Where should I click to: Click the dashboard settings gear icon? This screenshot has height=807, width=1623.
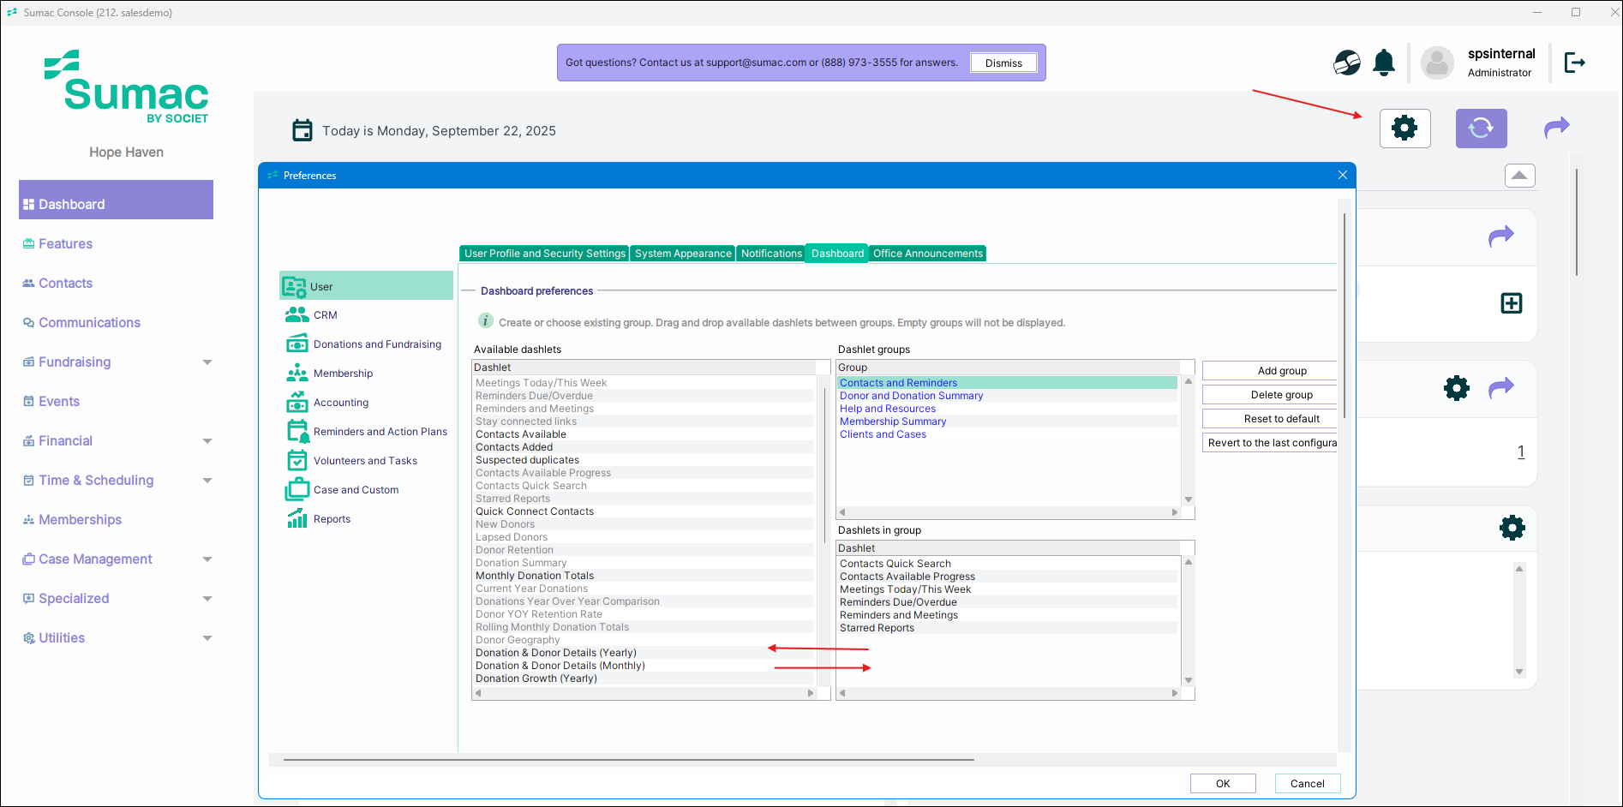[1404, 129]
